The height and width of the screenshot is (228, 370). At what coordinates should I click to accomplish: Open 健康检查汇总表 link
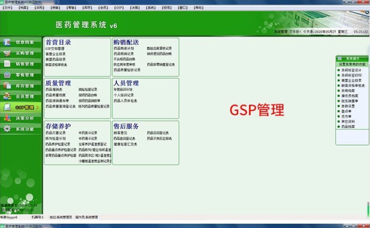pos(125,144)
